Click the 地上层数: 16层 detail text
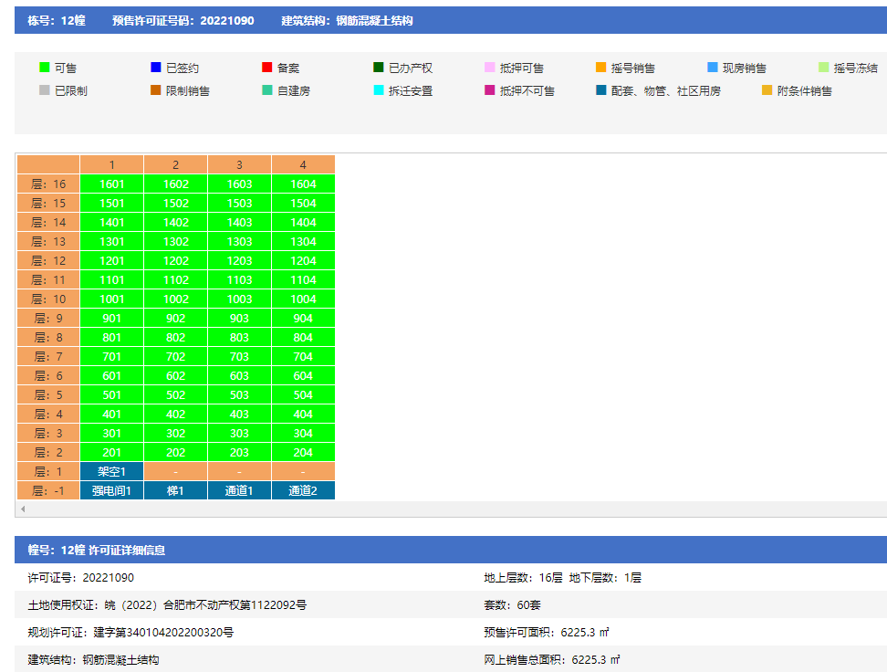 click(x=523, y=577)
